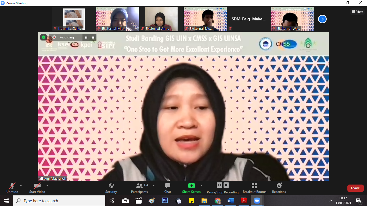Expand video options arrow beside Start Video

(47, 186)
